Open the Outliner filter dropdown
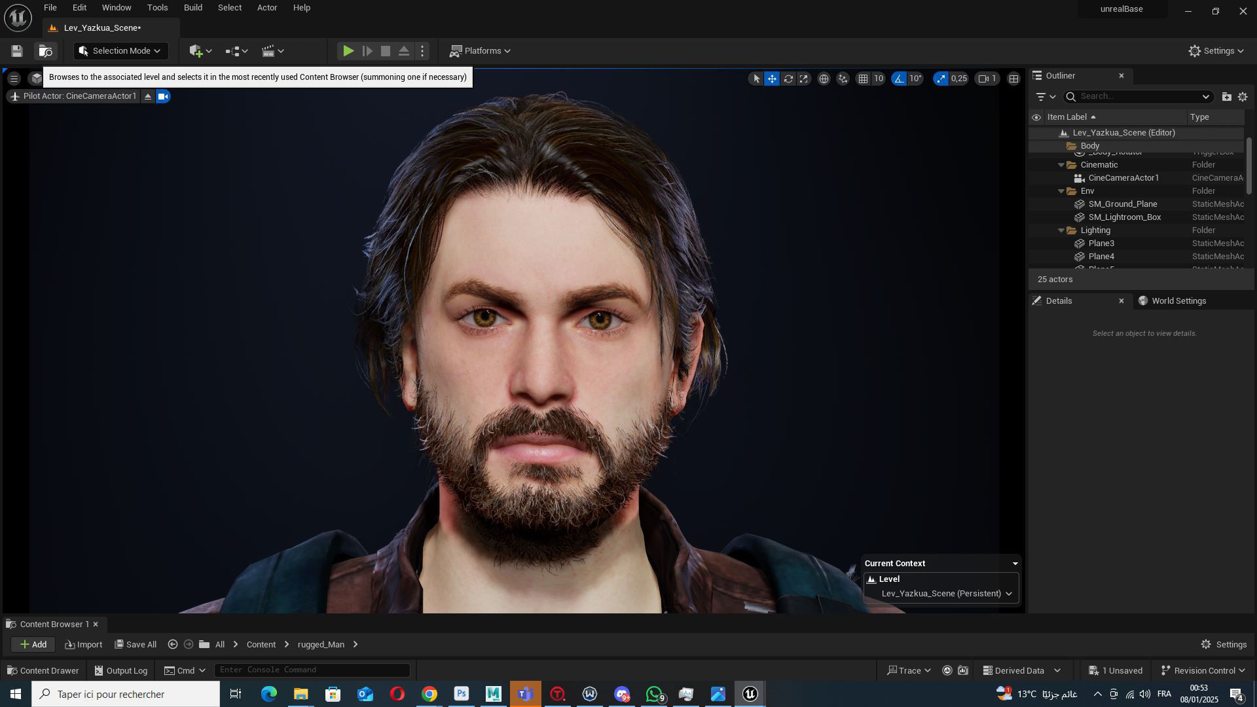The height and width of the screenshot is (707, 1257). (x=1046, y=97)
